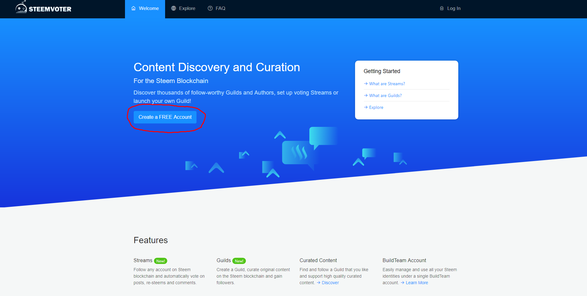Click the STEEMVOTER brand text

pos(50,9)
